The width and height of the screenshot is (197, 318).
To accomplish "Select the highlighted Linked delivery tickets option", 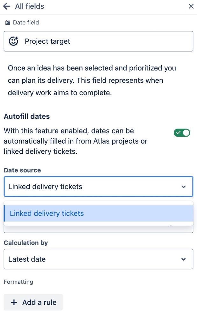I will 47,213.
